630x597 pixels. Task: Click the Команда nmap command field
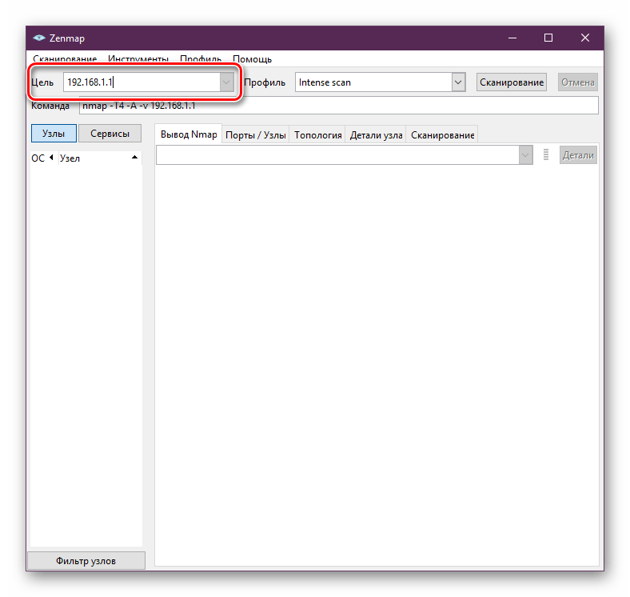click(339, 106)
